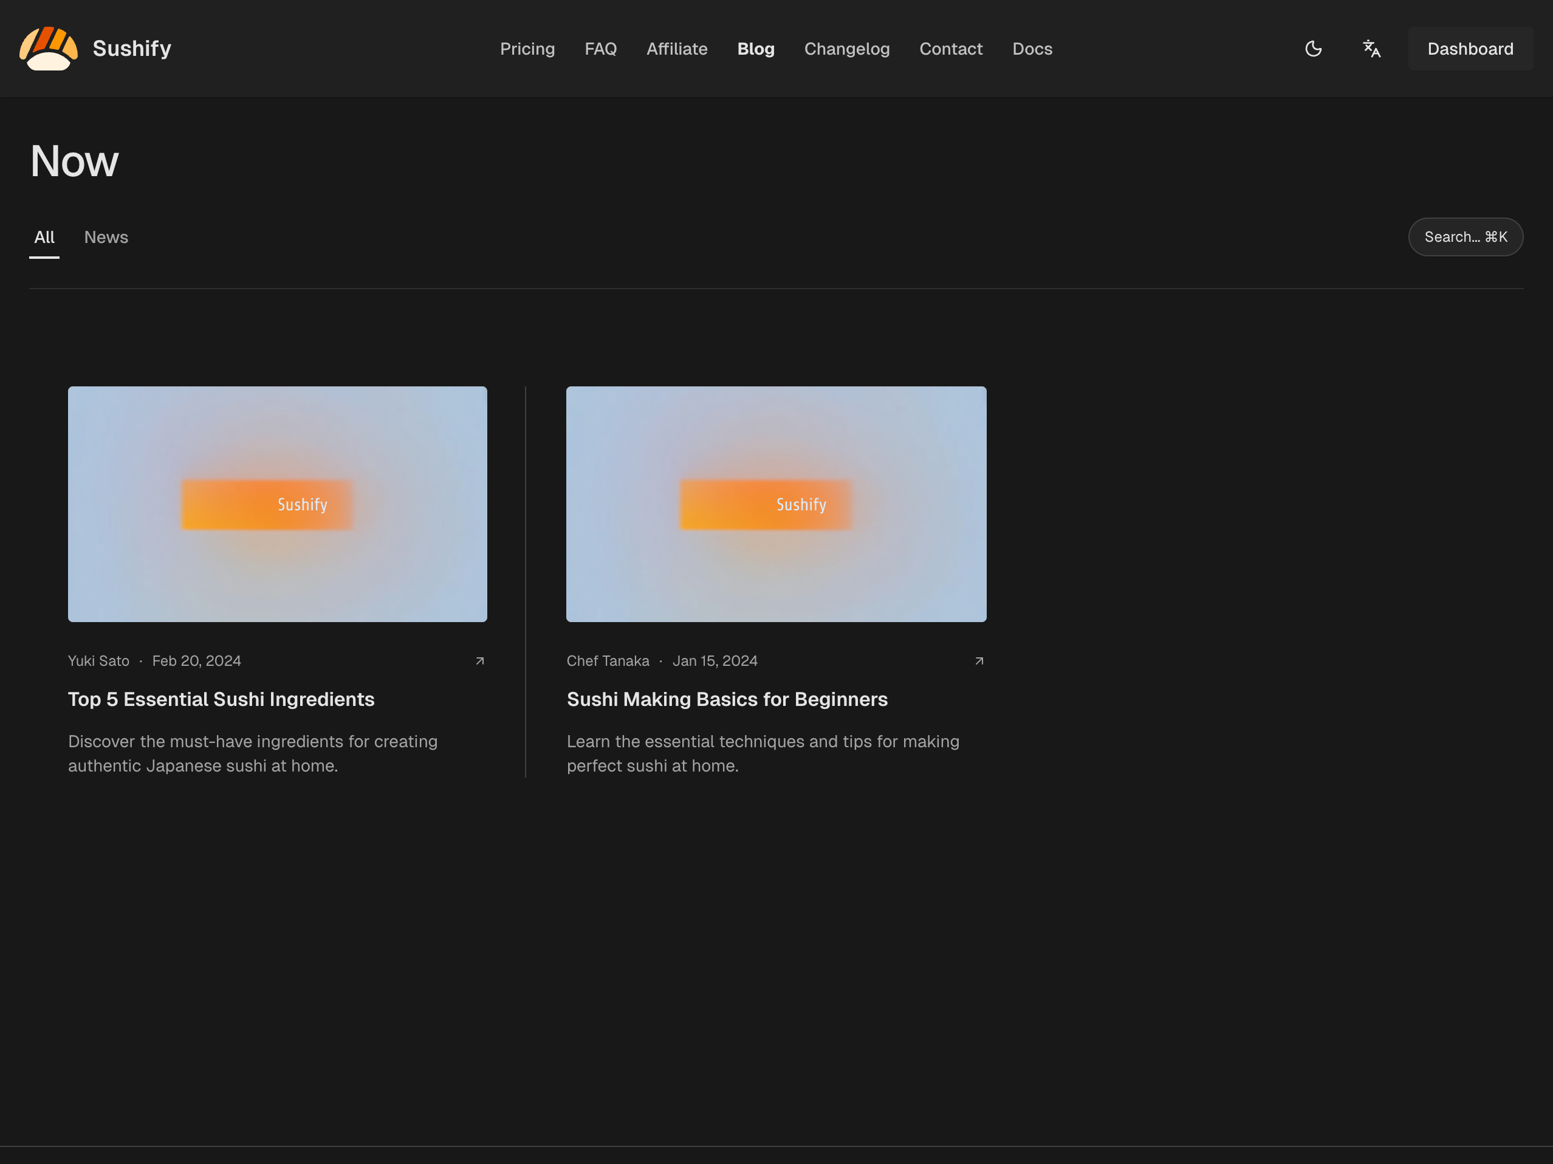Open the language selector icon
Viewport: 1553px width, 1164px height.
pyautogui.click(x=1371, y=49)
